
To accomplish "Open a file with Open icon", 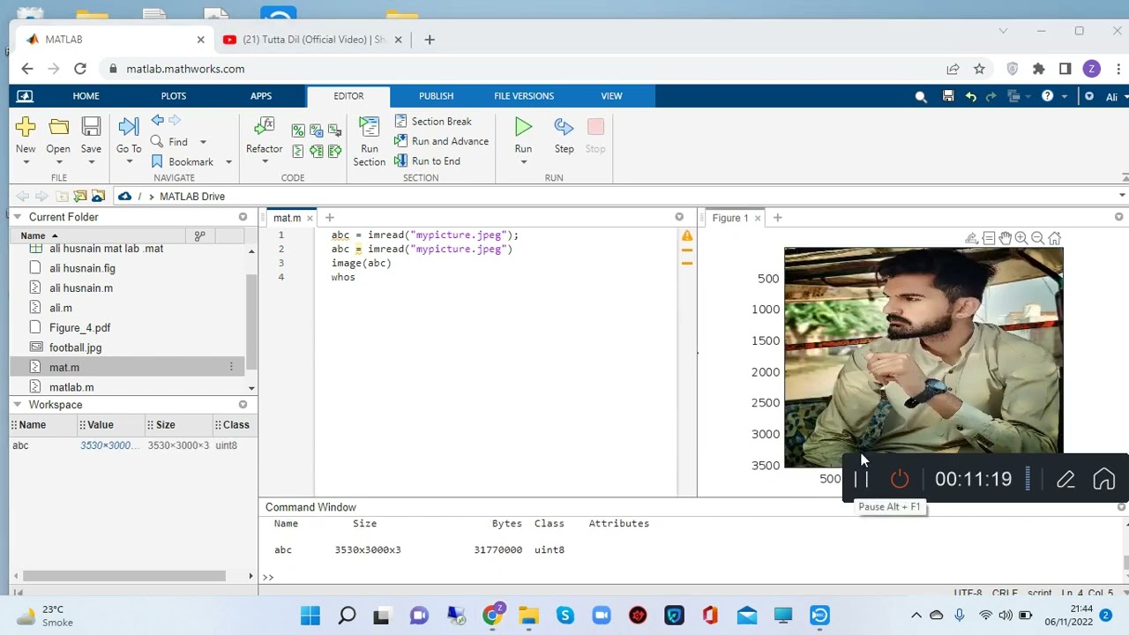I will pyautogui.click(x=58, y=127).
